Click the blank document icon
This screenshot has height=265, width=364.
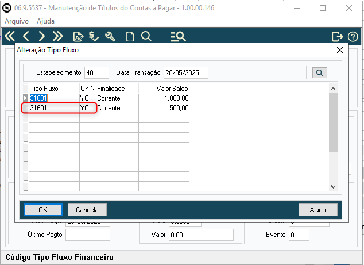[130, 36]
